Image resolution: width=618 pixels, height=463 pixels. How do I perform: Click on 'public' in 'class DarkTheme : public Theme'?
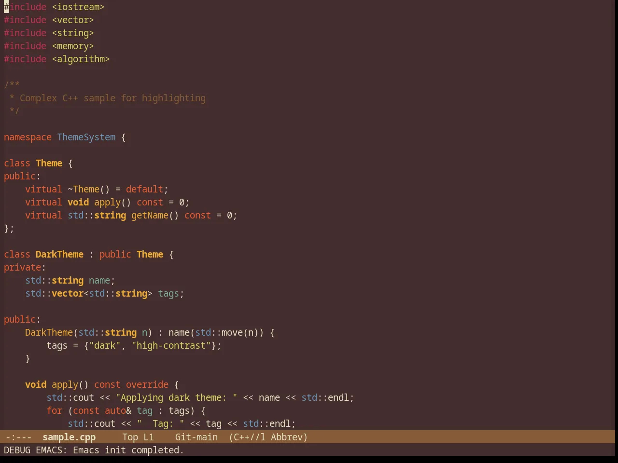click(x=115, y=254)
